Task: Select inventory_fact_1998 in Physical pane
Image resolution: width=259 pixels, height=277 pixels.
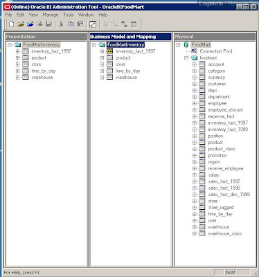Action: [228, 129]
